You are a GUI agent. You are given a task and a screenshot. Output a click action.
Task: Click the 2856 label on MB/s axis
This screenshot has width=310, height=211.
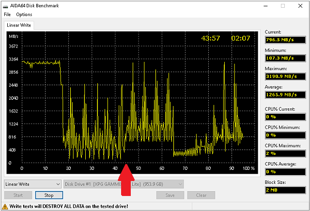tap(13, 72)
